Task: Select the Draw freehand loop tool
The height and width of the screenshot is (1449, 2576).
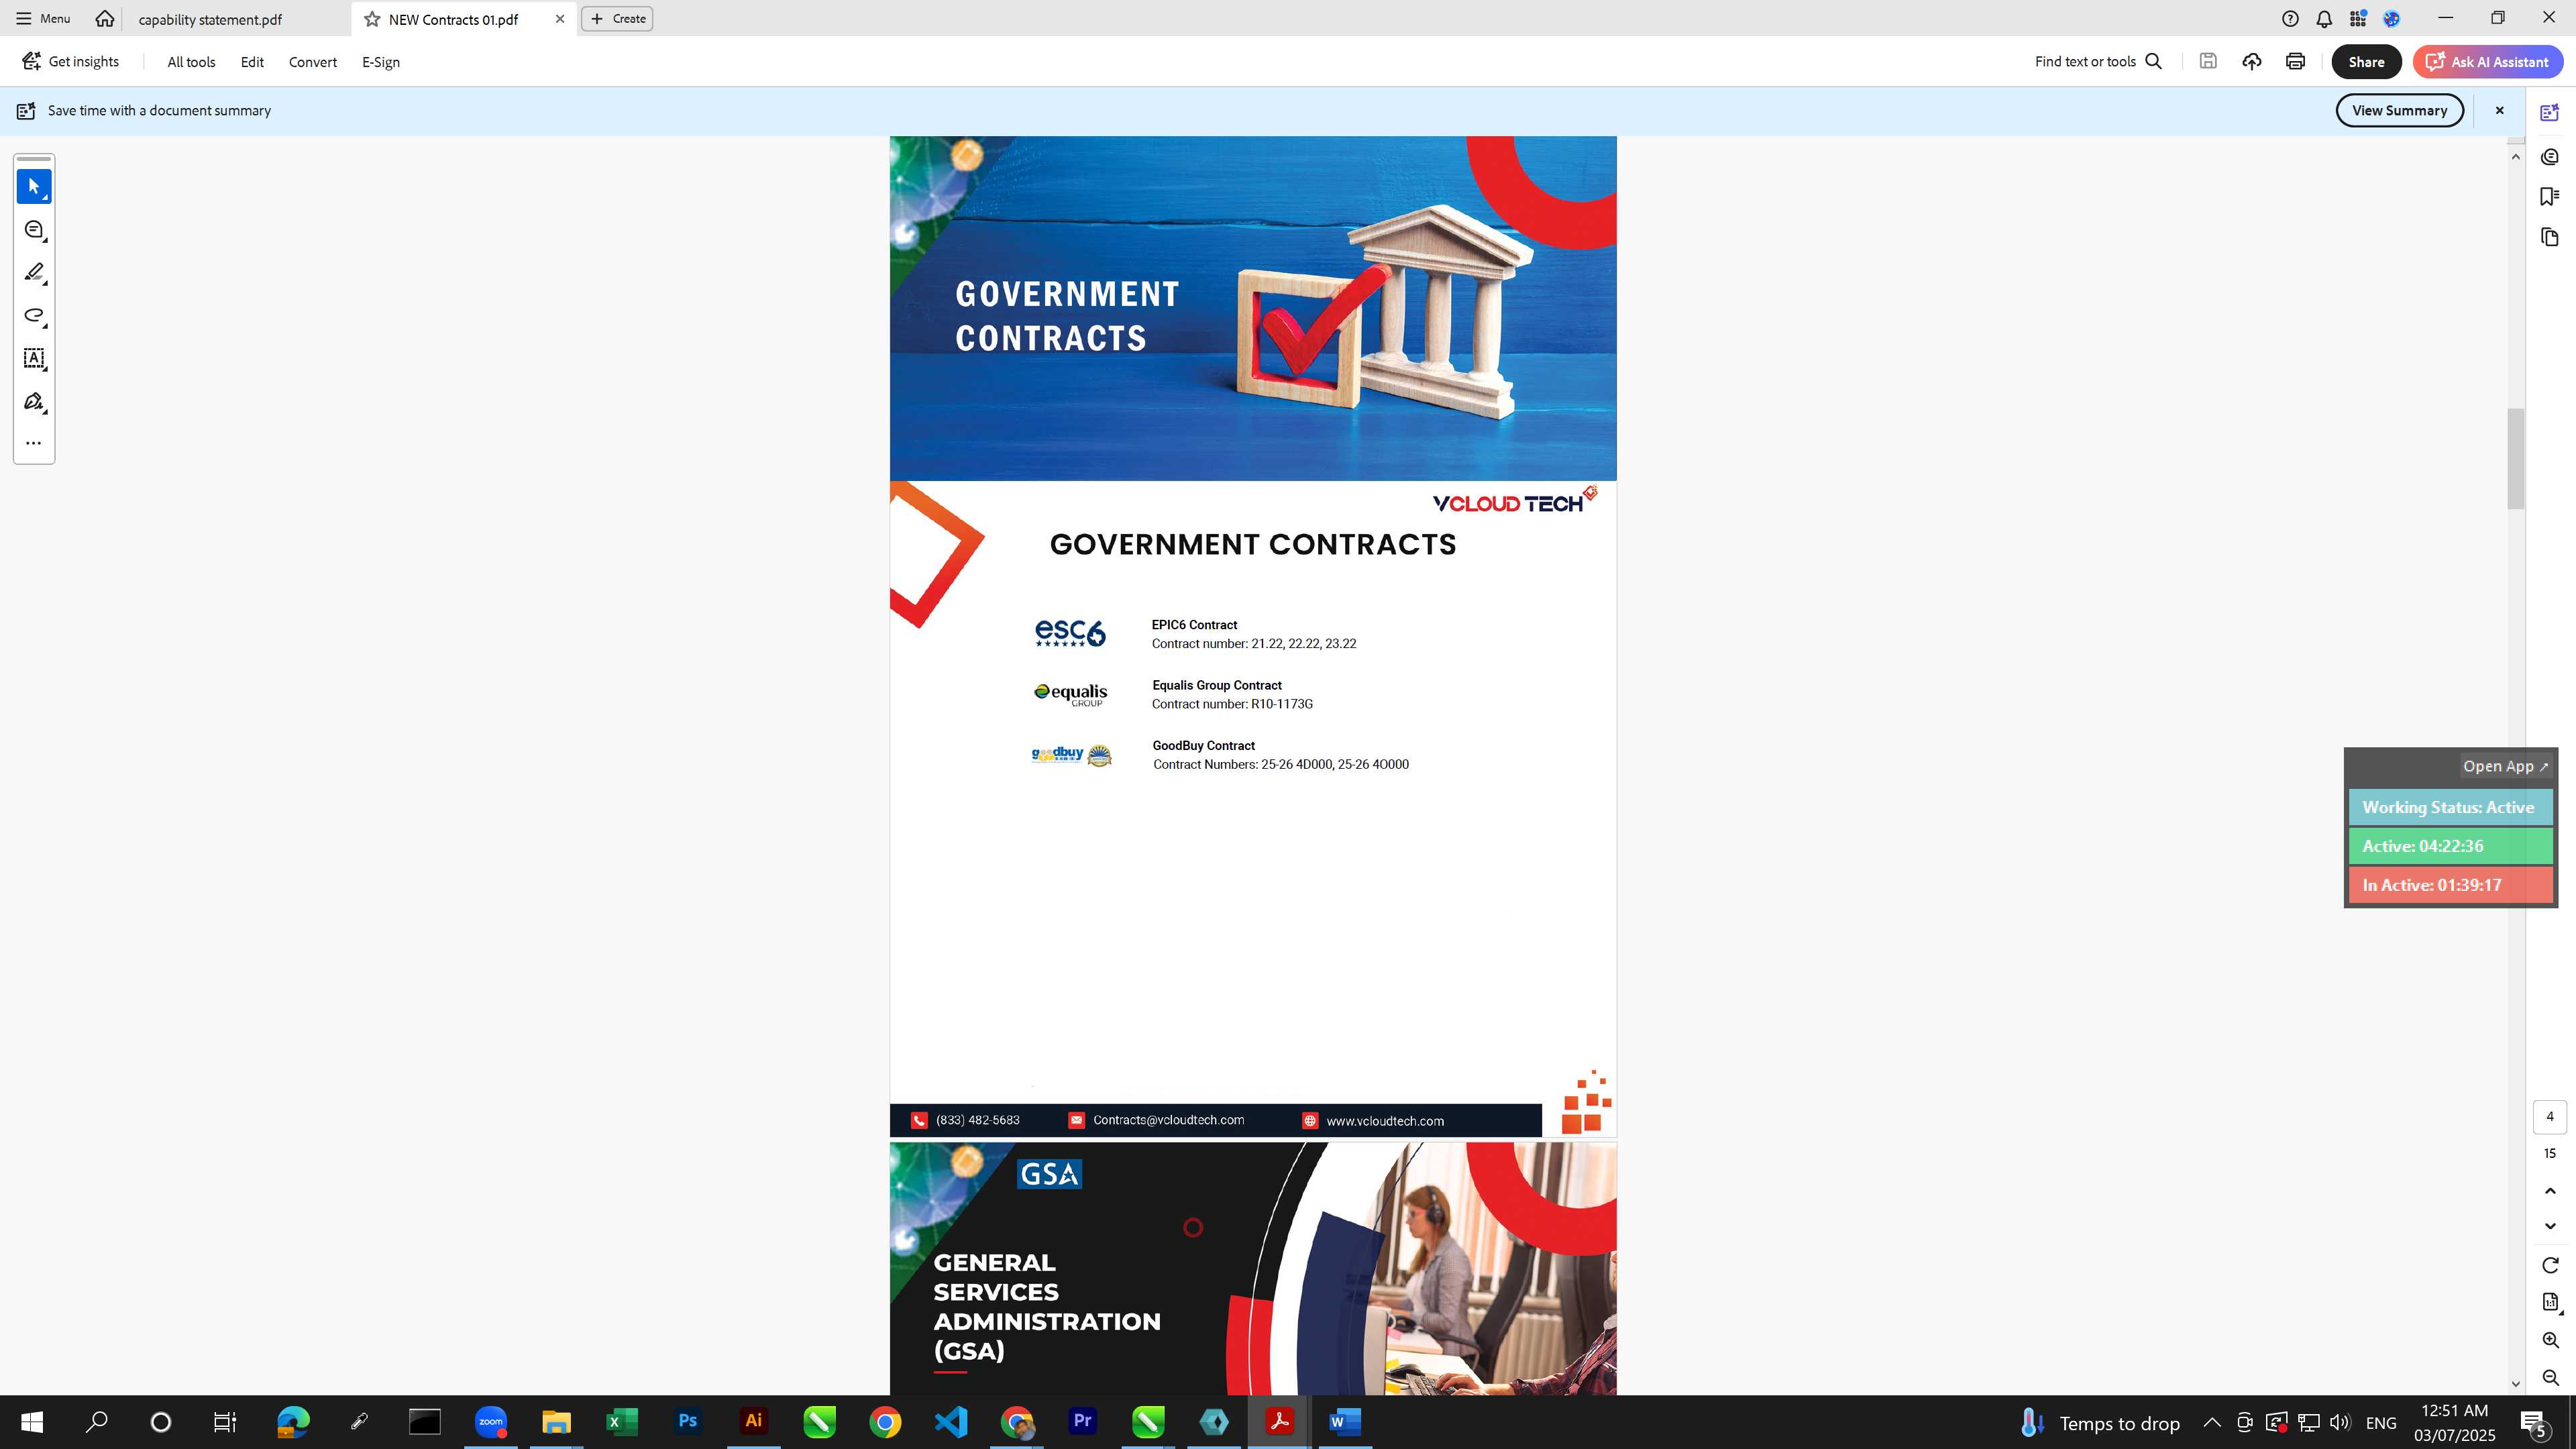Action: (34, 316)
